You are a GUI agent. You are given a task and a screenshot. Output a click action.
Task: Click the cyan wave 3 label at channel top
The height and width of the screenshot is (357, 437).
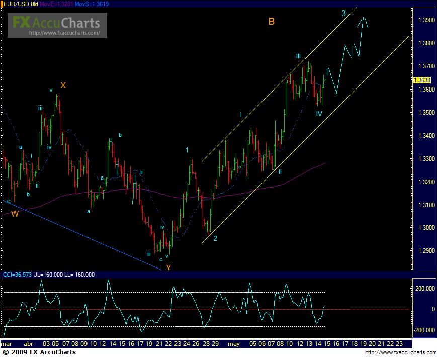pyautogui.click(x=343, y=13)
